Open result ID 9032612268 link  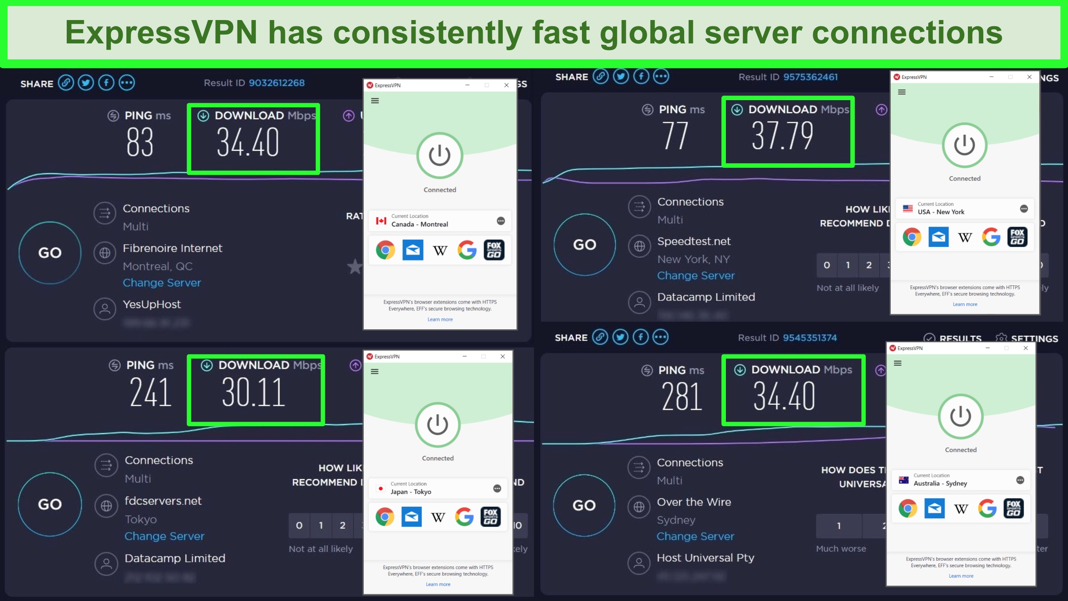(x=277, y=83)
